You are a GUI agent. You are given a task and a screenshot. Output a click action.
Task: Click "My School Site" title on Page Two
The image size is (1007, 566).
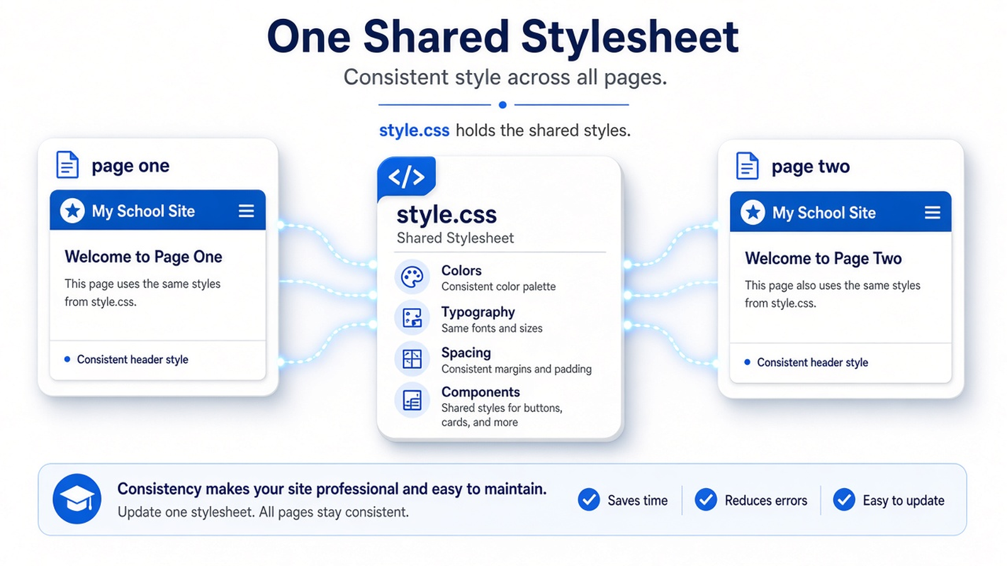pos(824,213)
